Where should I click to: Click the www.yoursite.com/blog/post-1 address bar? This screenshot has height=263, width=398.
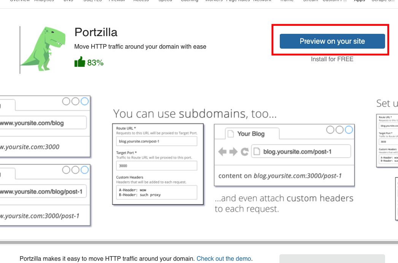point(43,192)
